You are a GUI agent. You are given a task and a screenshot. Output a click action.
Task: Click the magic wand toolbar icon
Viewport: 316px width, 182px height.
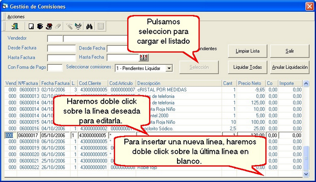point(69,26)
